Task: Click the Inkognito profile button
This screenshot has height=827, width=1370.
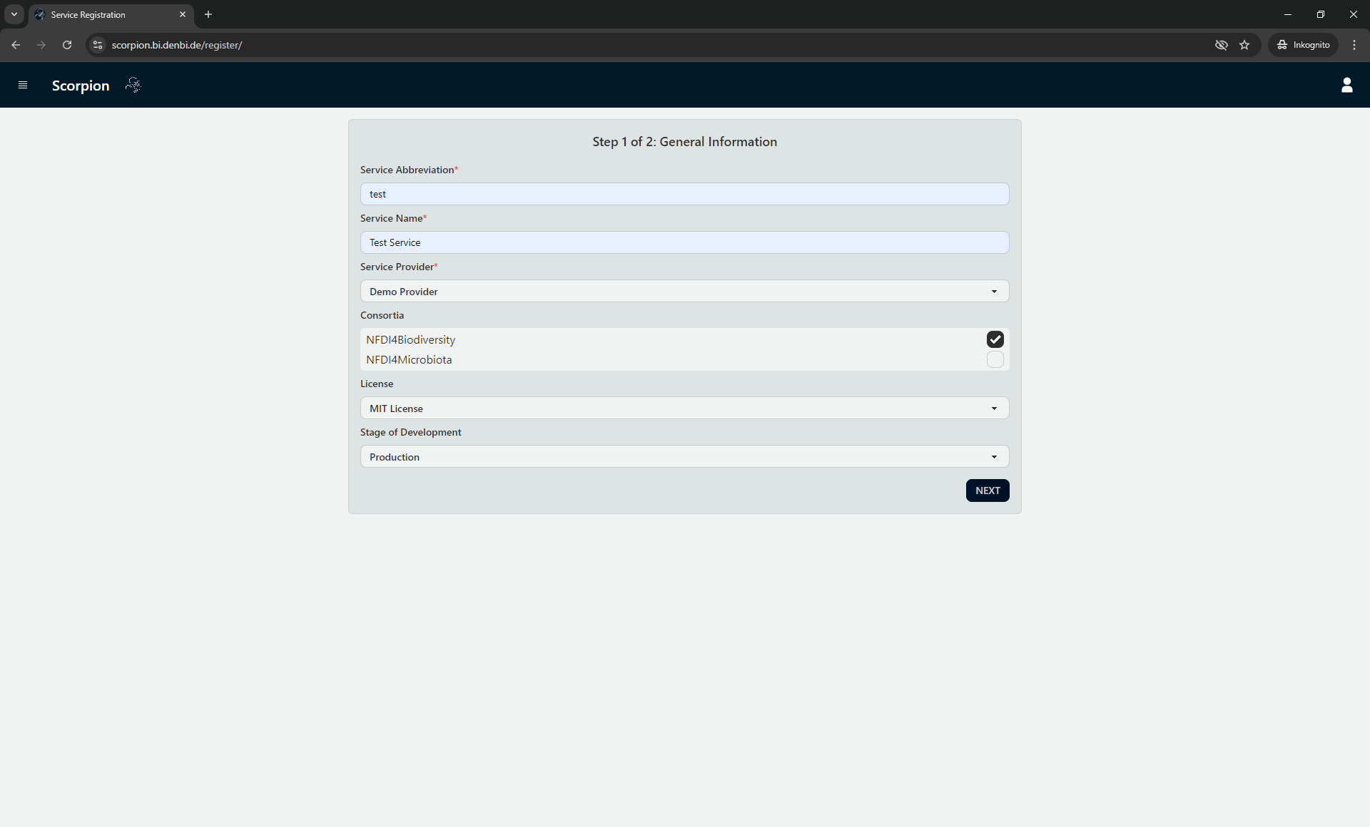Action: click(1303, 45)
